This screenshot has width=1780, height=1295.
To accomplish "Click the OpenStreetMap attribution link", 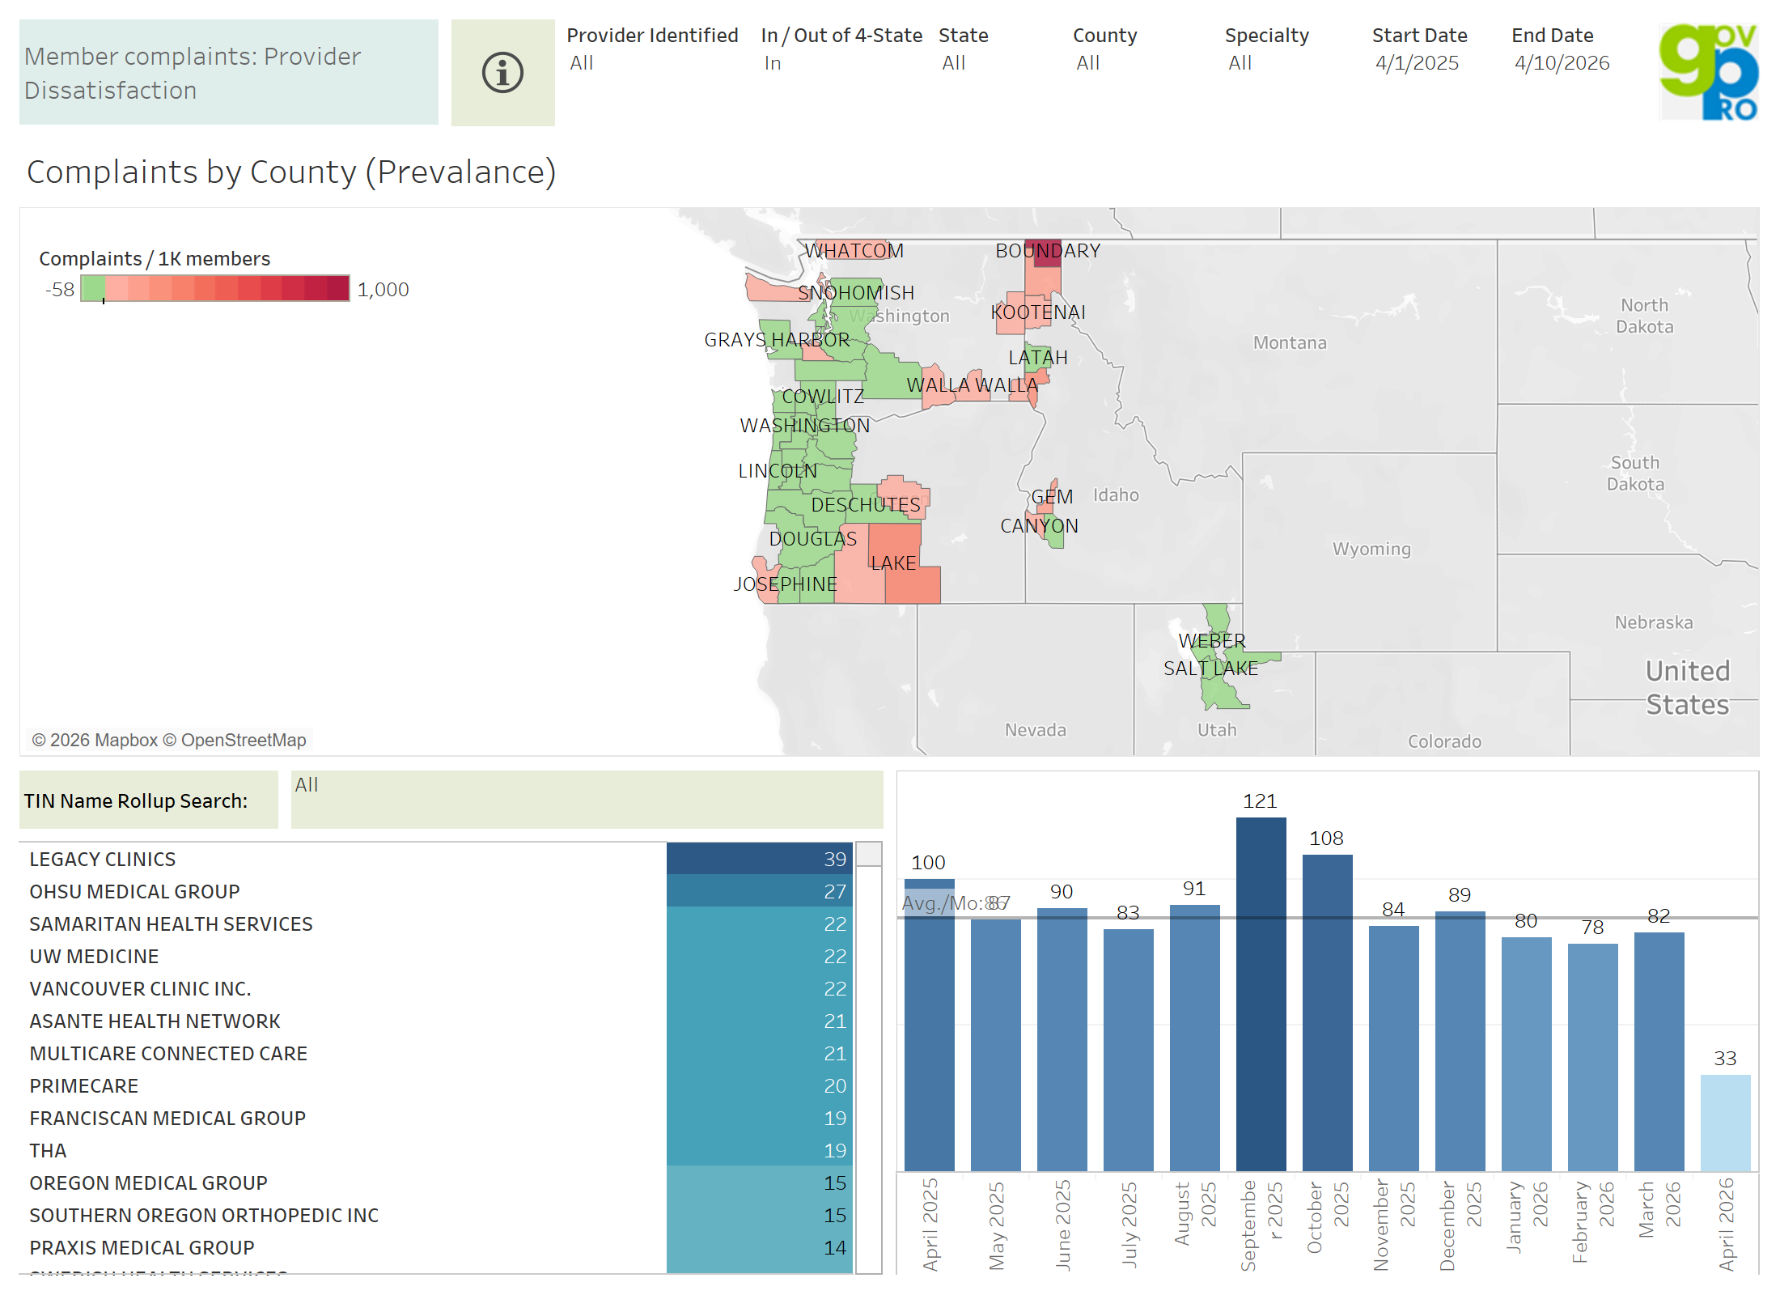I will tap(243, 740).
